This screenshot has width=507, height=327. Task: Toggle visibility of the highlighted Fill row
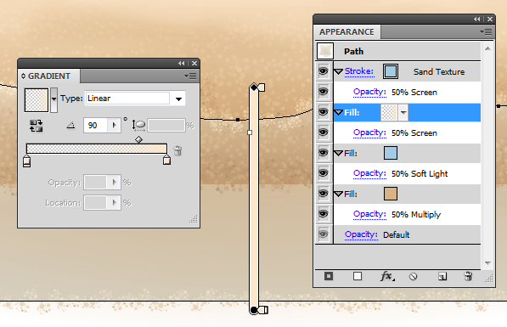[x=324, y=112]
